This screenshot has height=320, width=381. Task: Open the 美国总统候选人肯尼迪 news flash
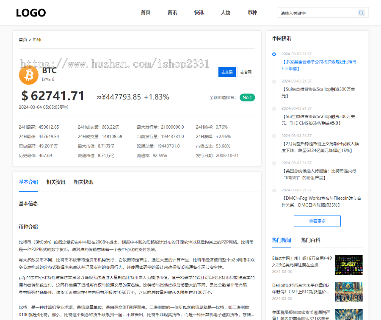319,174
